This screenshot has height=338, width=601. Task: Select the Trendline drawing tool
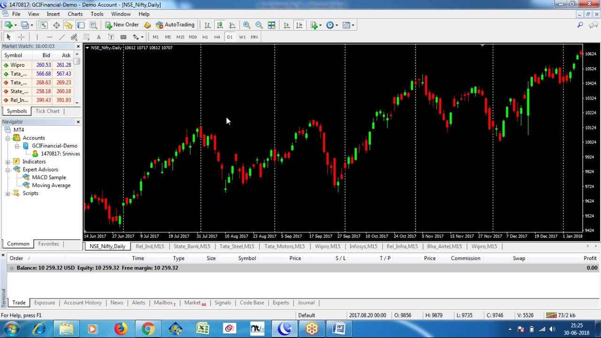[x=62, y=37]
